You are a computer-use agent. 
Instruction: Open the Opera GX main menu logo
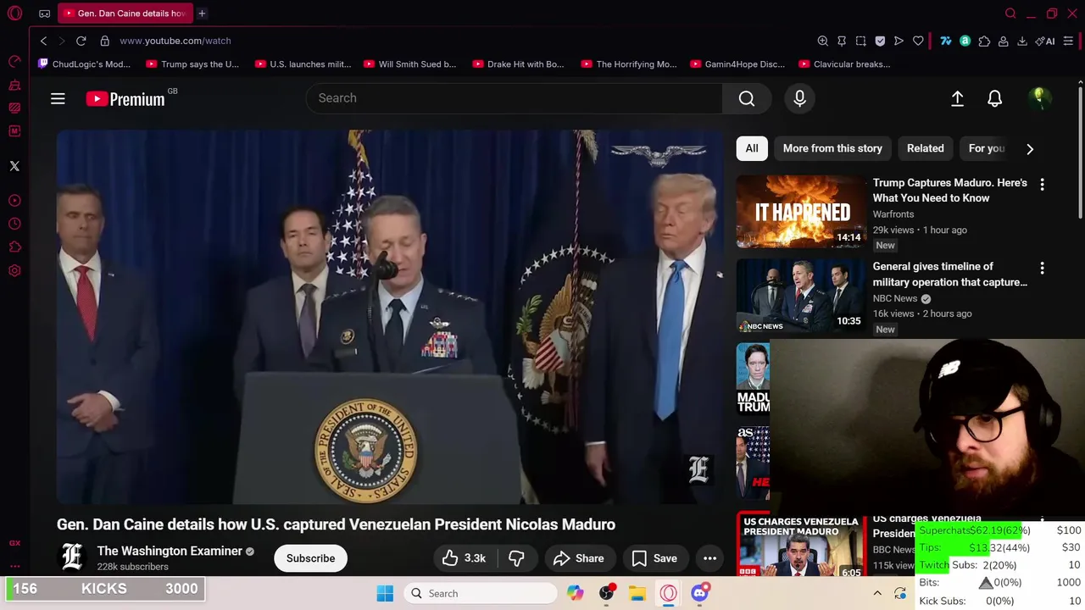pos(14,14)
